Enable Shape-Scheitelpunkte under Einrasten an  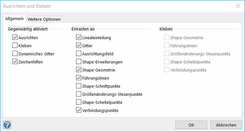point(79,102)
